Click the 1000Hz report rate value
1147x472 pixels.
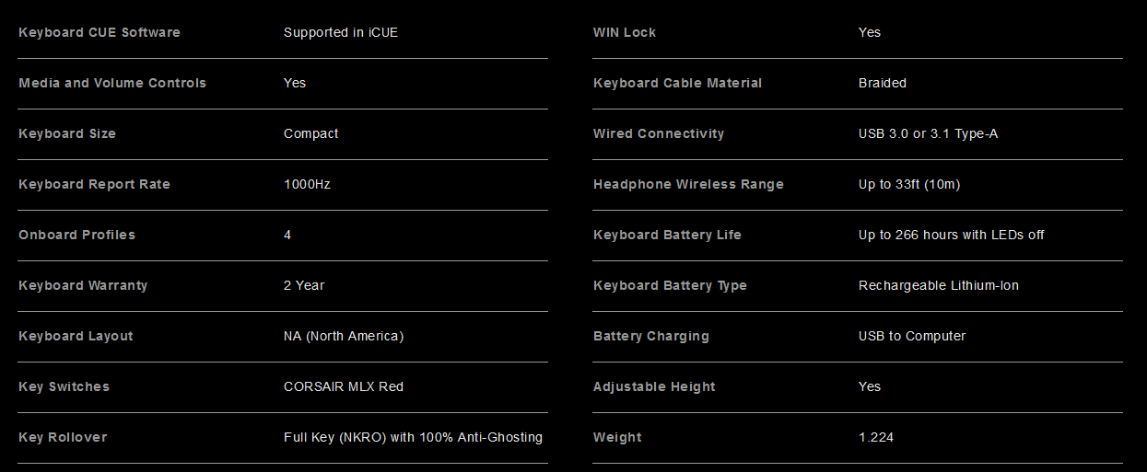coord(307,184)
